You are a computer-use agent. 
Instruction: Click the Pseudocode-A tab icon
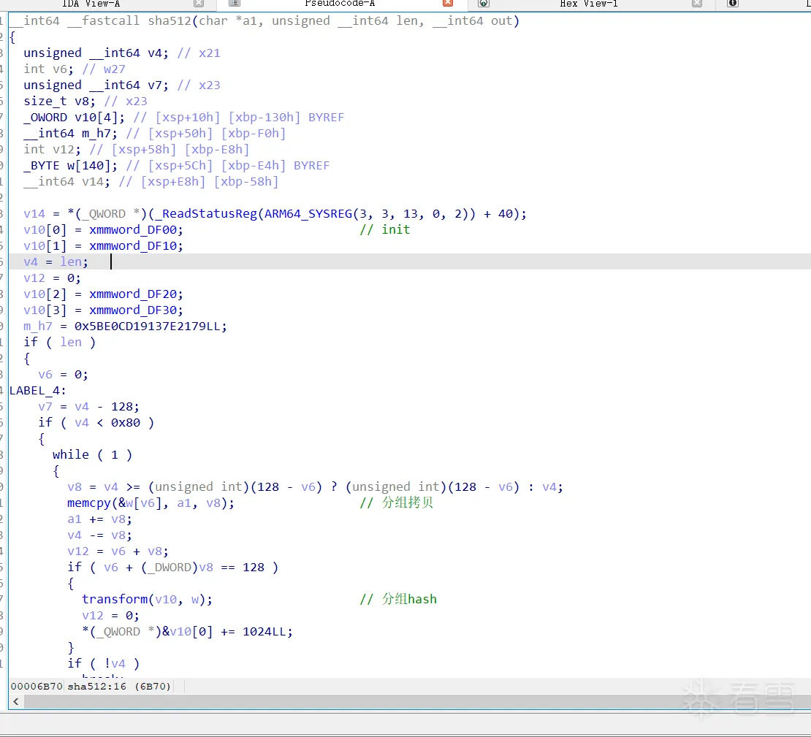235,4
